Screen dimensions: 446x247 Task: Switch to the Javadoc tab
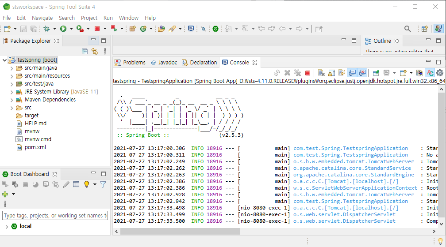164,62
